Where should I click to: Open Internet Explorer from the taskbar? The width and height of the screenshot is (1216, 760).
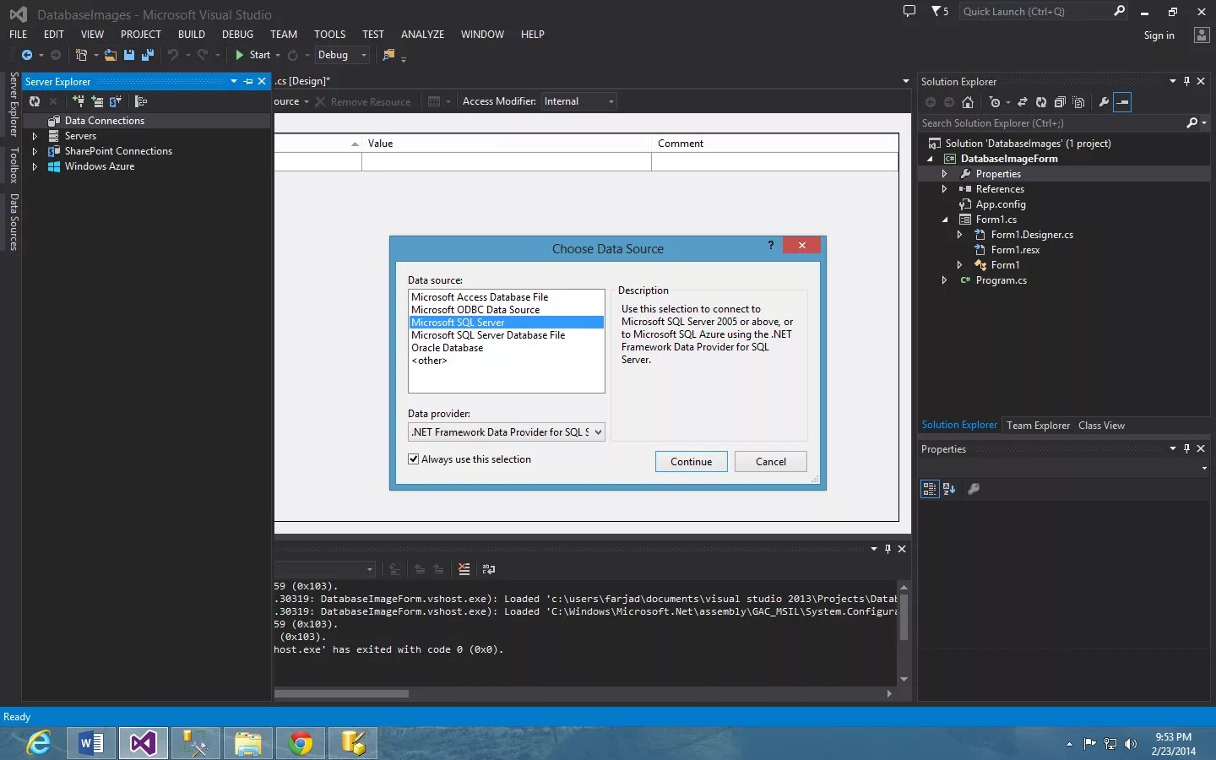click(x=39, y=743)
